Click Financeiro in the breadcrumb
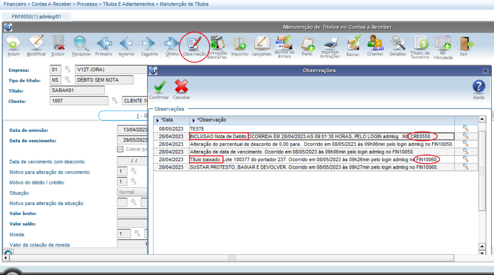494x275 pixels. pyautogui.click(x=15, y=4)
